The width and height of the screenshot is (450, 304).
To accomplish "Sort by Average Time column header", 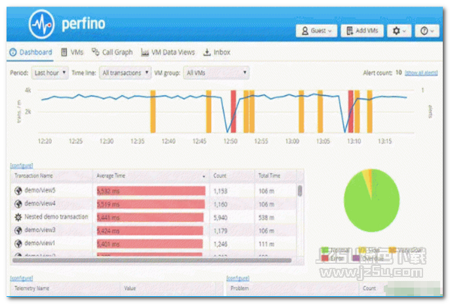I will click(151, 176).
